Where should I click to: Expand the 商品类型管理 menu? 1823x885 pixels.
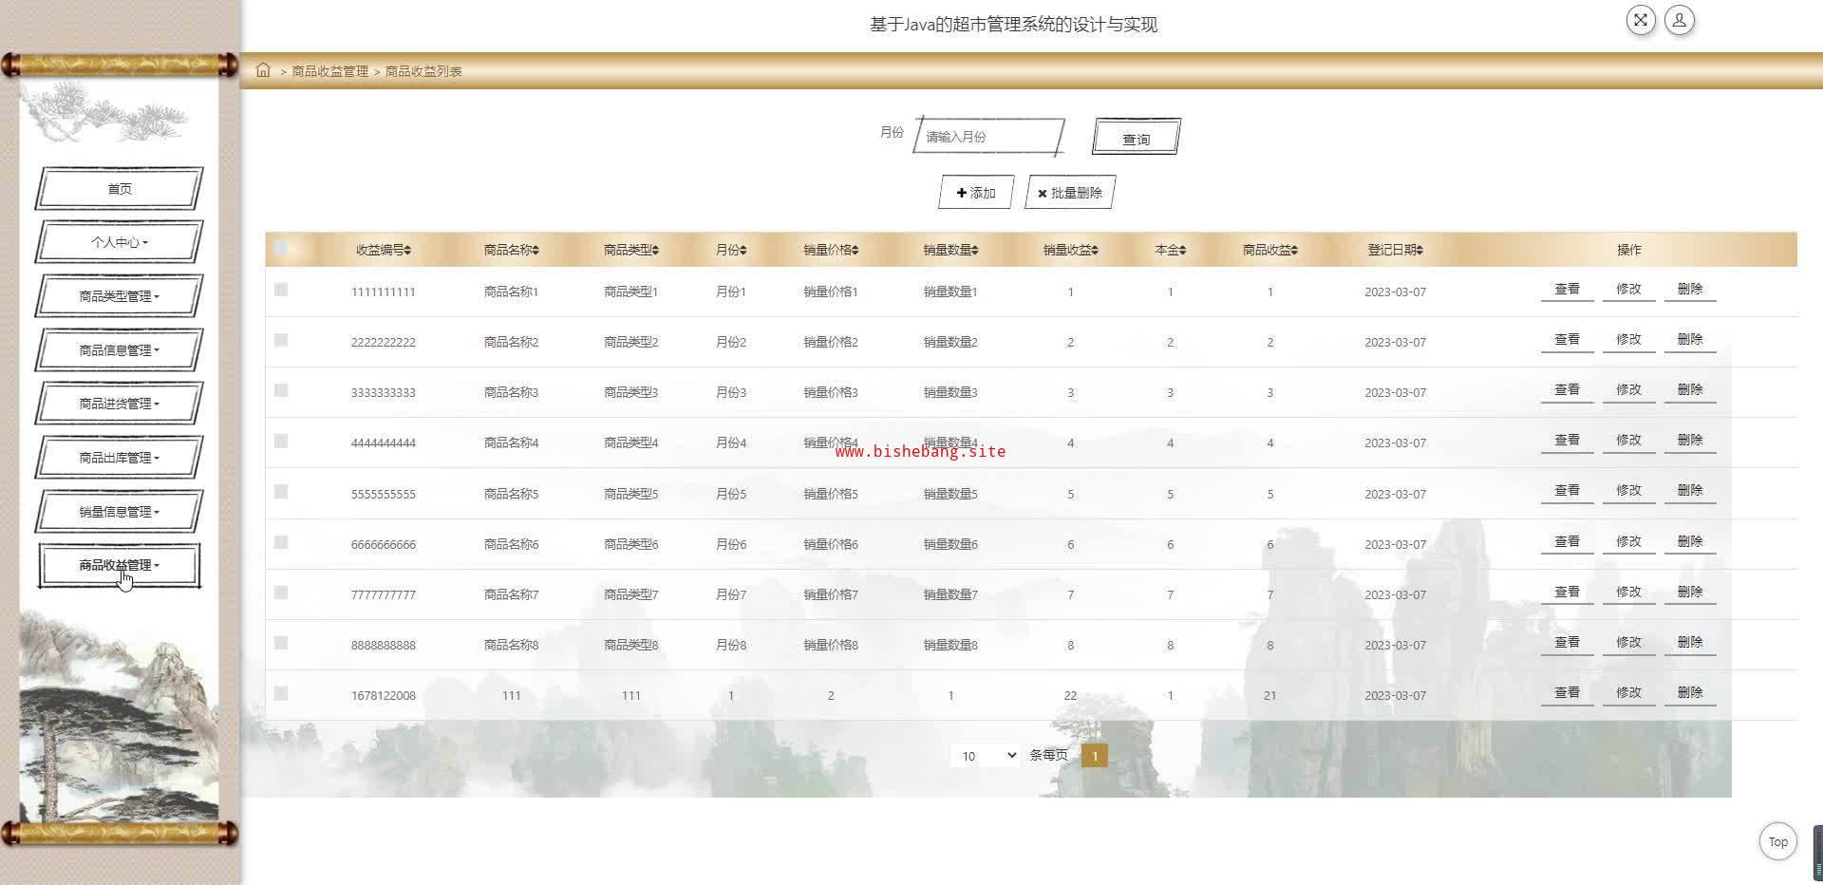tap(119, 296)
